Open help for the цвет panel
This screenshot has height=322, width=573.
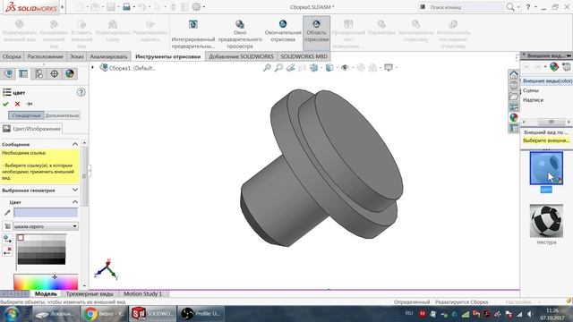[x=81, y=92]
